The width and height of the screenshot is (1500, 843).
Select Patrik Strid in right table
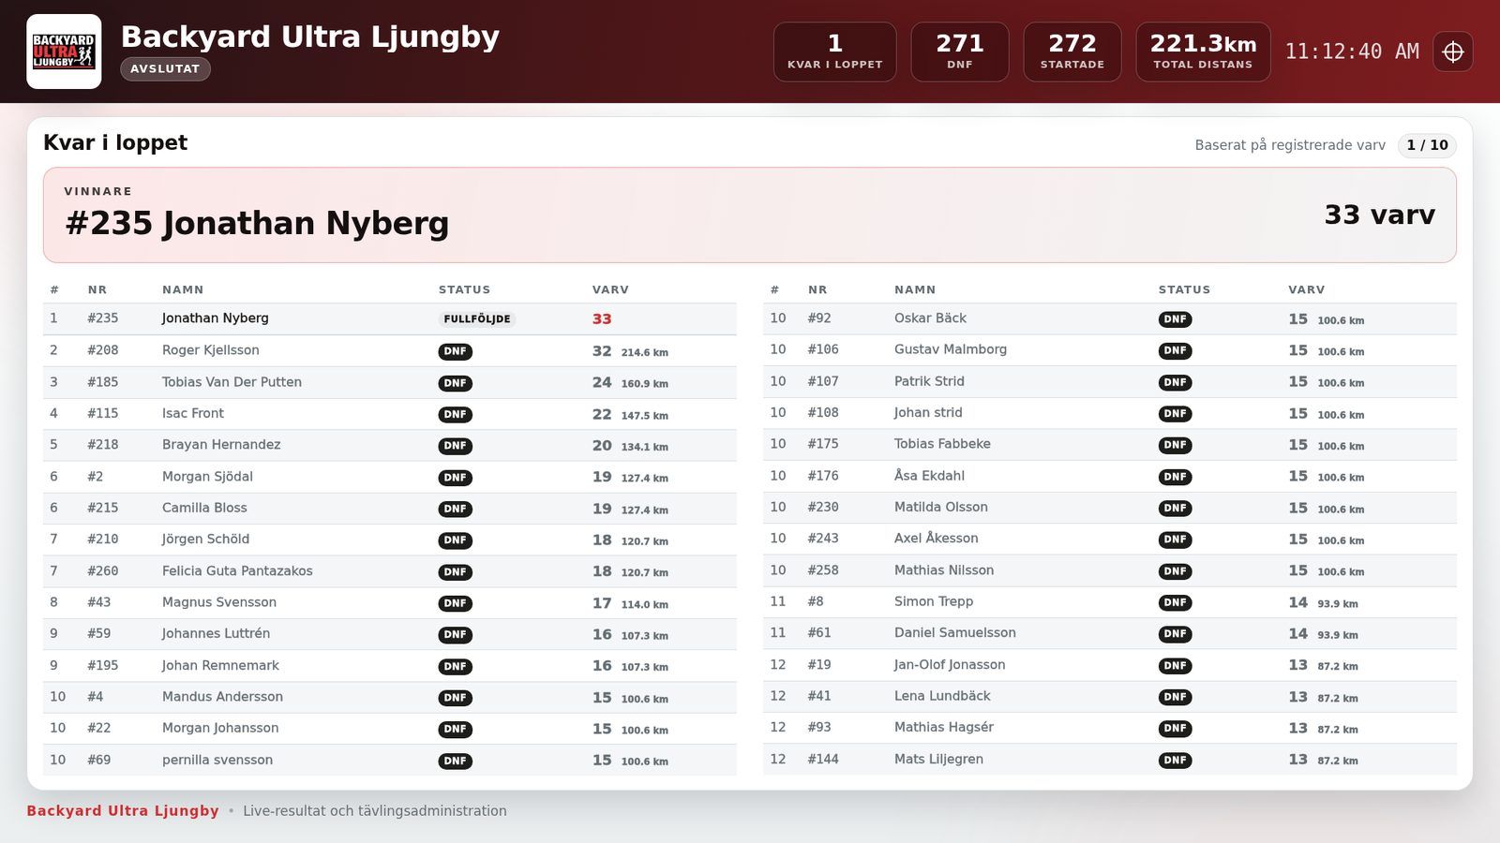coord(1110,381)
